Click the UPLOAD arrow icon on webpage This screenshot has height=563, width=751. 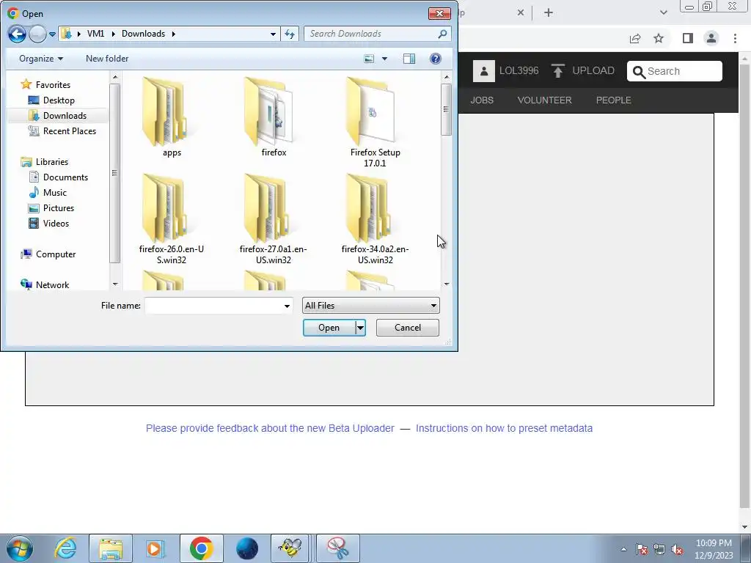pos(557,71)
